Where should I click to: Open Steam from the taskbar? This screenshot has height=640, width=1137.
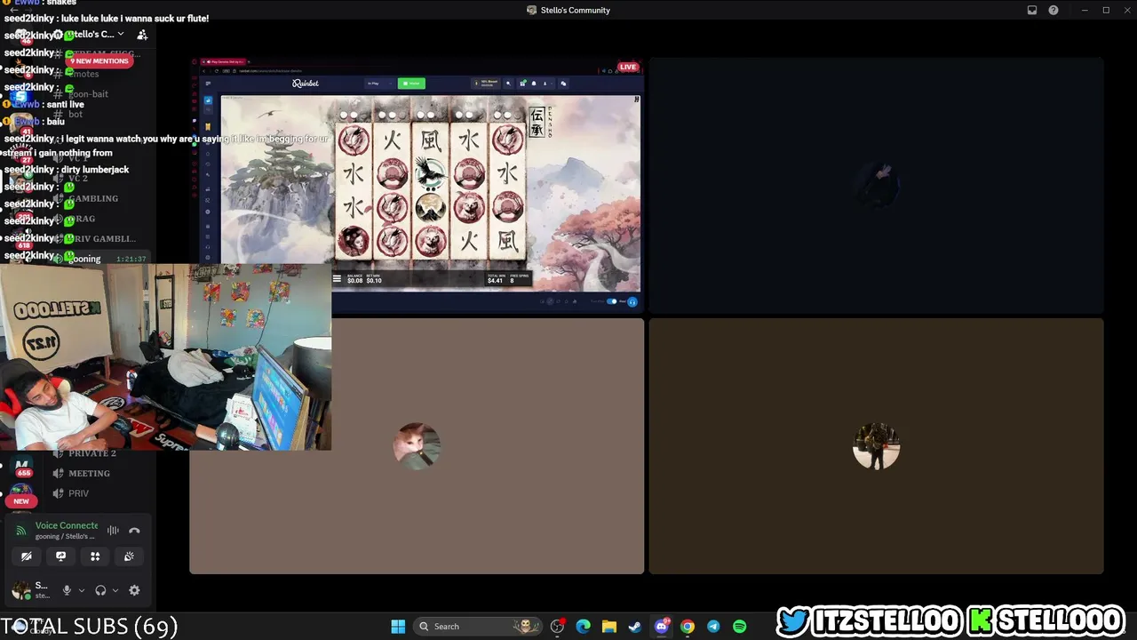coord(634,627)
